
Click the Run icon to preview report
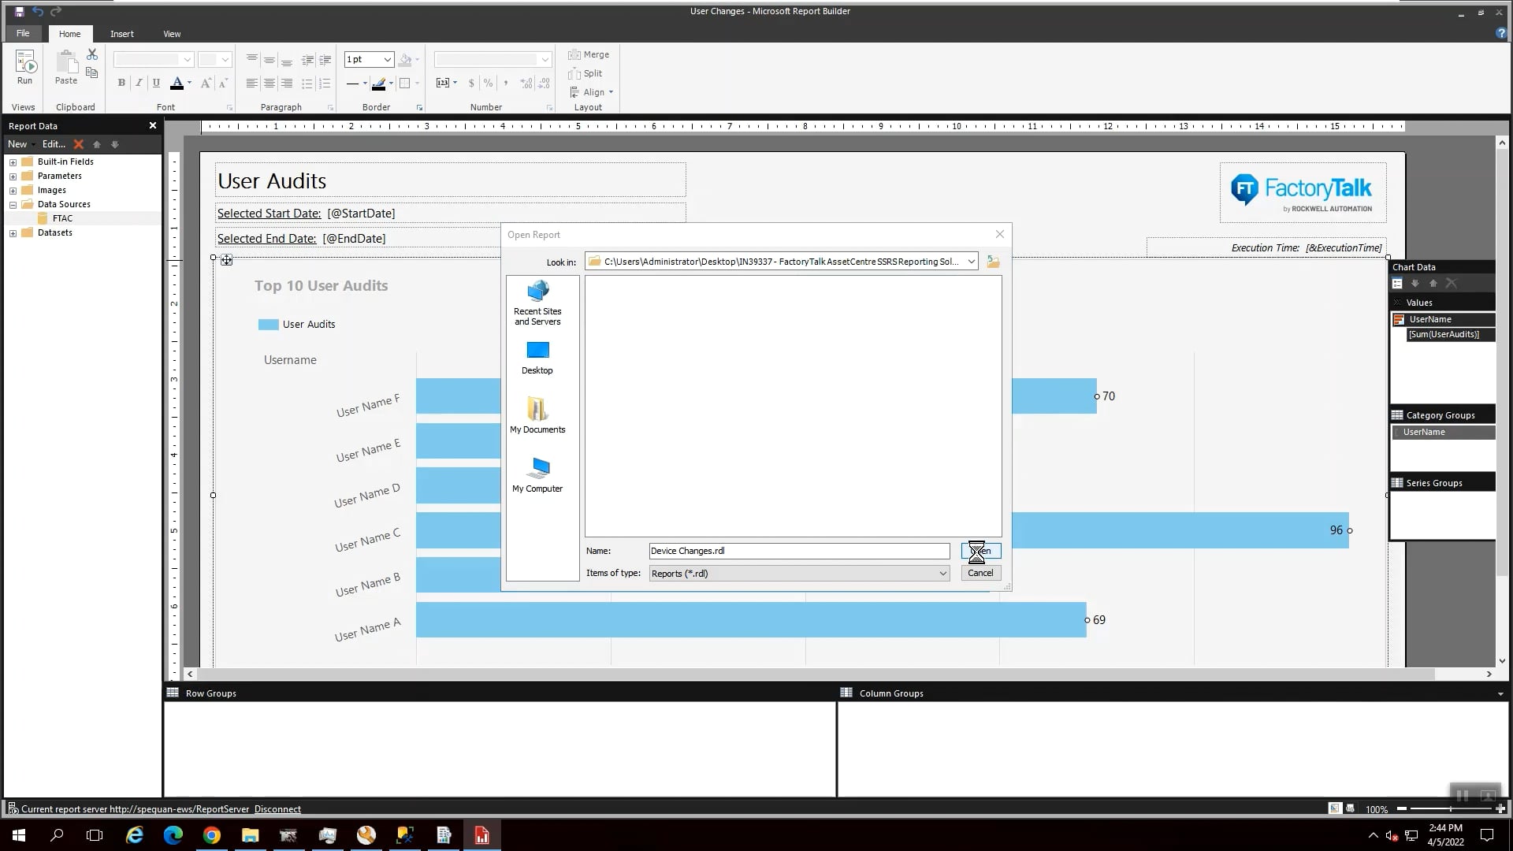[24, 67]
